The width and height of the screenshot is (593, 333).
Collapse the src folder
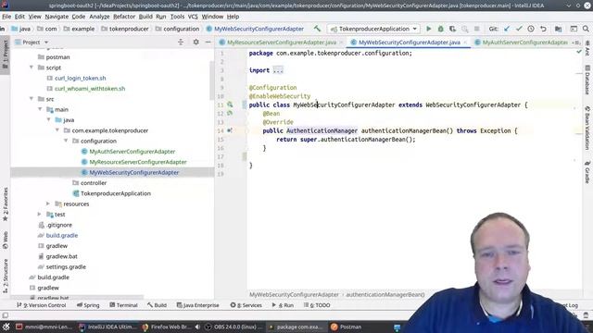32,99
